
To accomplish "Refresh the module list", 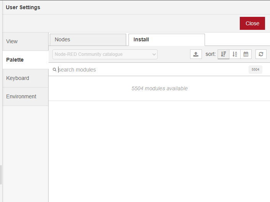I will click(x=261, y=54).
